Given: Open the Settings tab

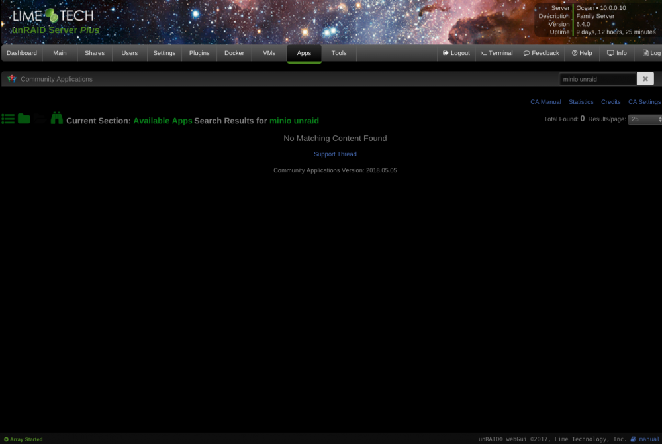Looking at the screenshot, I should click(164, 53).
